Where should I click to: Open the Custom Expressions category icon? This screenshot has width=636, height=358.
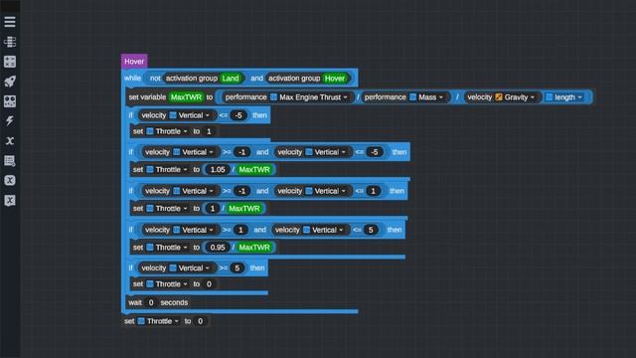pyautogui.click(x=10, y=180)
